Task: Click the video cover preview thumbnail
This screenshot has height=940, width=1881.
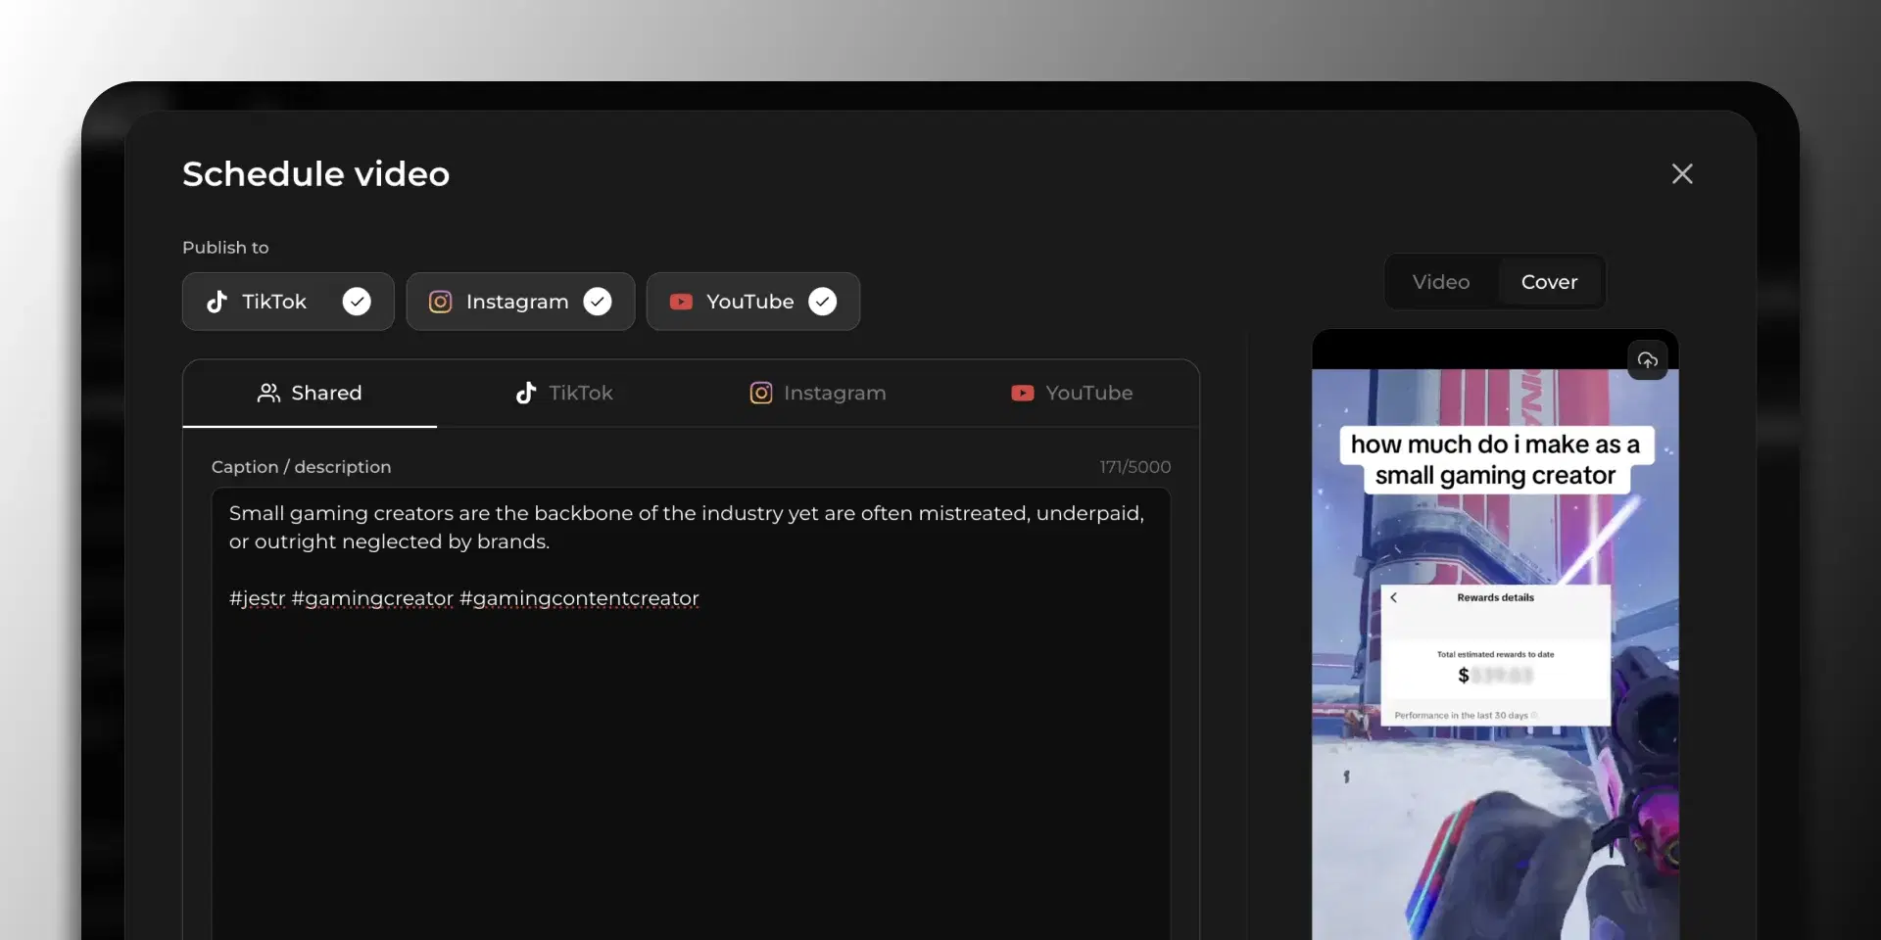Action: click(1495, 634)
